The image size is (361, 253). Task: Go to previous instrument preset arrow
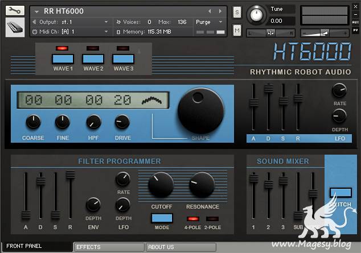pyautogui.click(x=210, y=11)
